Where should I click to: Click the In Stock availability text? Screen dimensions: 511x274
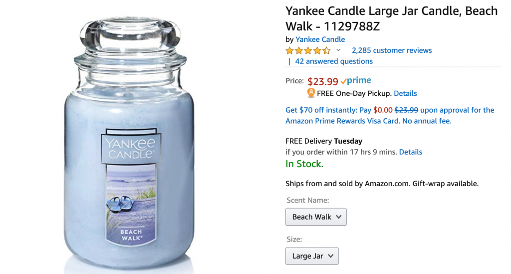304,164
